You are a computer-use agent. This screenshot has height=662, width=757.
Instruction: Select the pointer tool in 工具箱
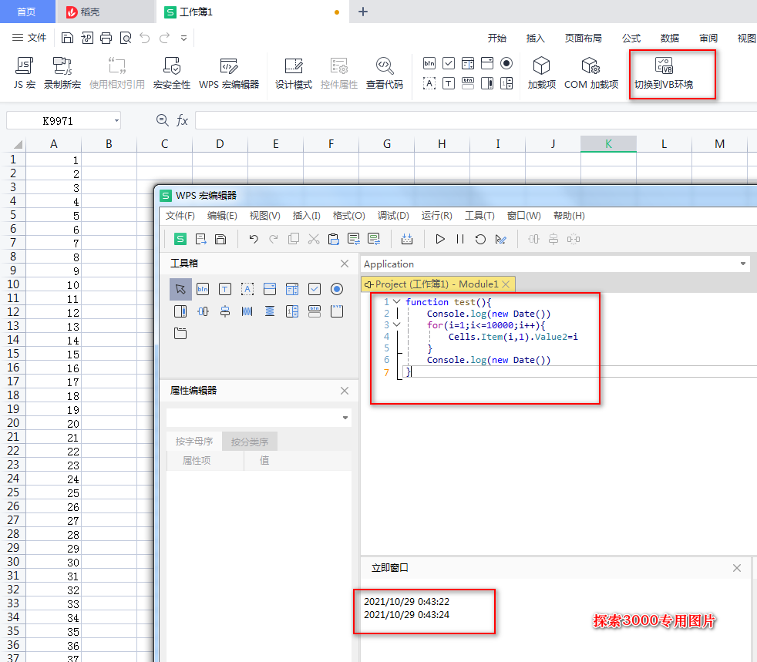pos(180,289)
